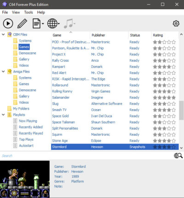Viewport: 184px width, 198px height.
Task: Select the Project X game row
Action: pyautogui.click(x=115, y=55)
